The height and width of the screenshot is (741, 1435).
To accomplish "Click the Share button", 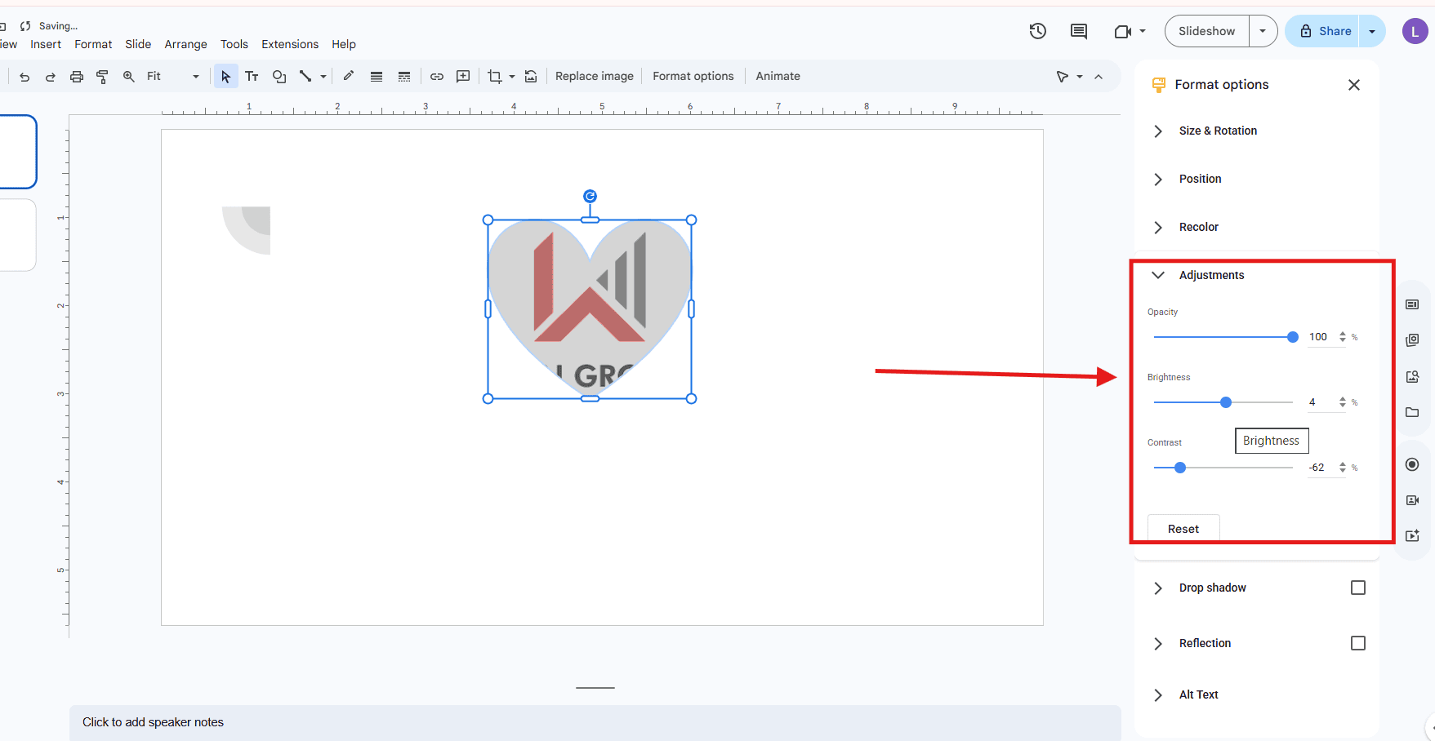I will (1322, 31).
